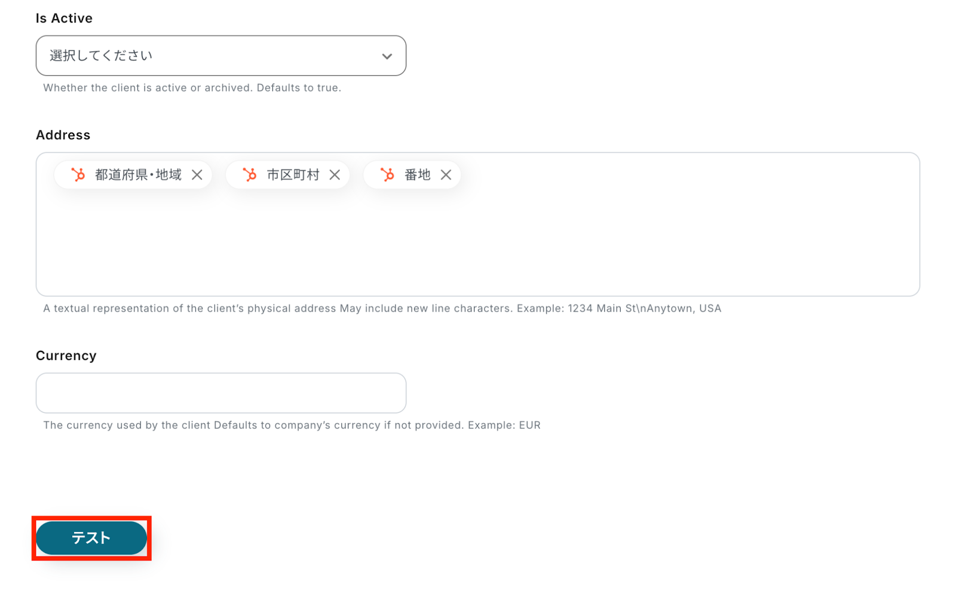Viewport: 956px width, 594px height.
Task: Click the Is Active chevron arrow
Action: 387,57
